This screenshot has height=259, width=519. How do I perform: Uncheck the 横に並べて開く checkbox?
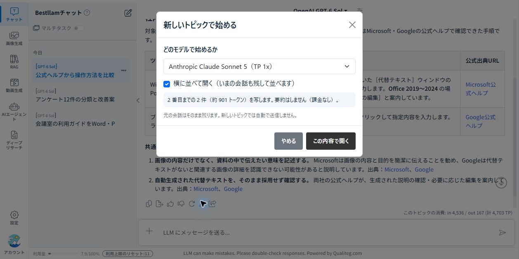pos(167,84)
